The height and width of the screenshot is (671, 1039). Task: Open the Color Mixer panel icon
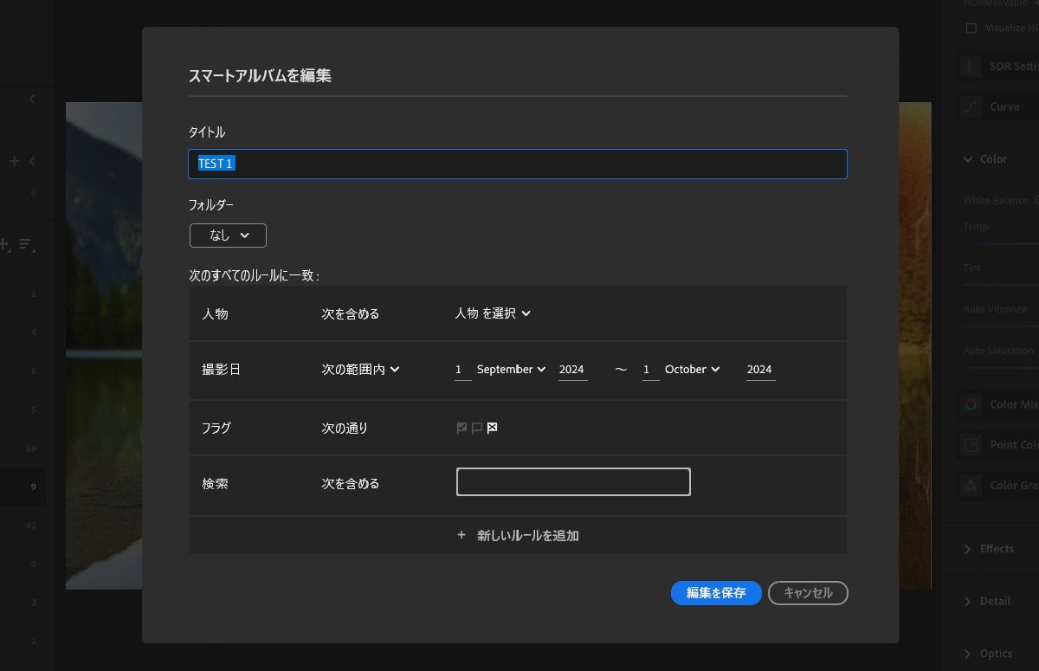(x=970, y=404)
